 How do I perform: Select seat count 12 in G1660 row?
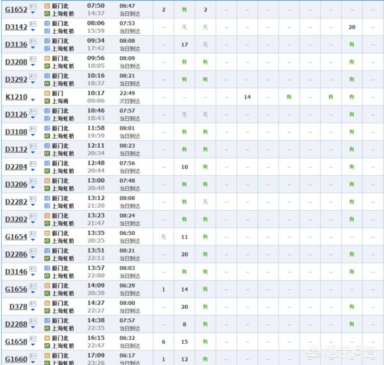point(184,359)
